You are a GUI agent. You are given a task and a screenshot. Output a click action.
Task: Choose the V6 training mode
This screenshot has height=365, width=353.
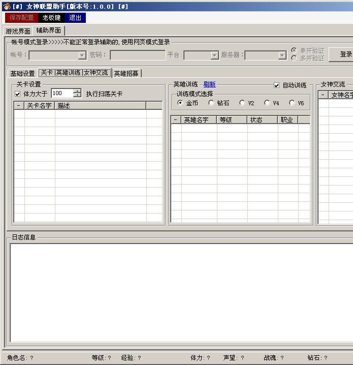click(292, 103)
